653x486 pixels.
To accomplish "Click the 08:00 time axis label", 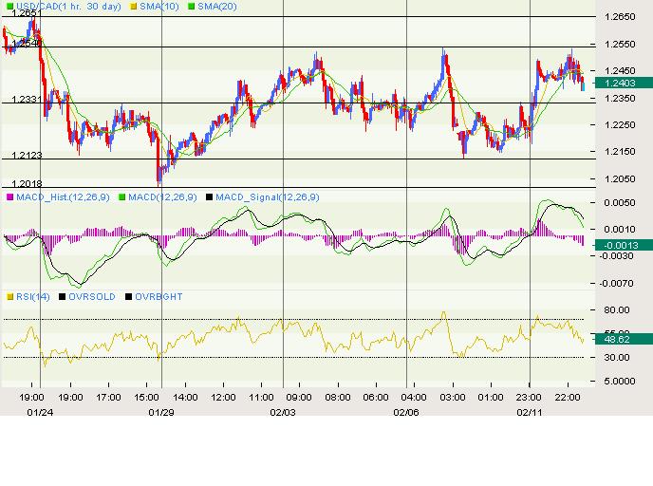I will coord(338,398).
